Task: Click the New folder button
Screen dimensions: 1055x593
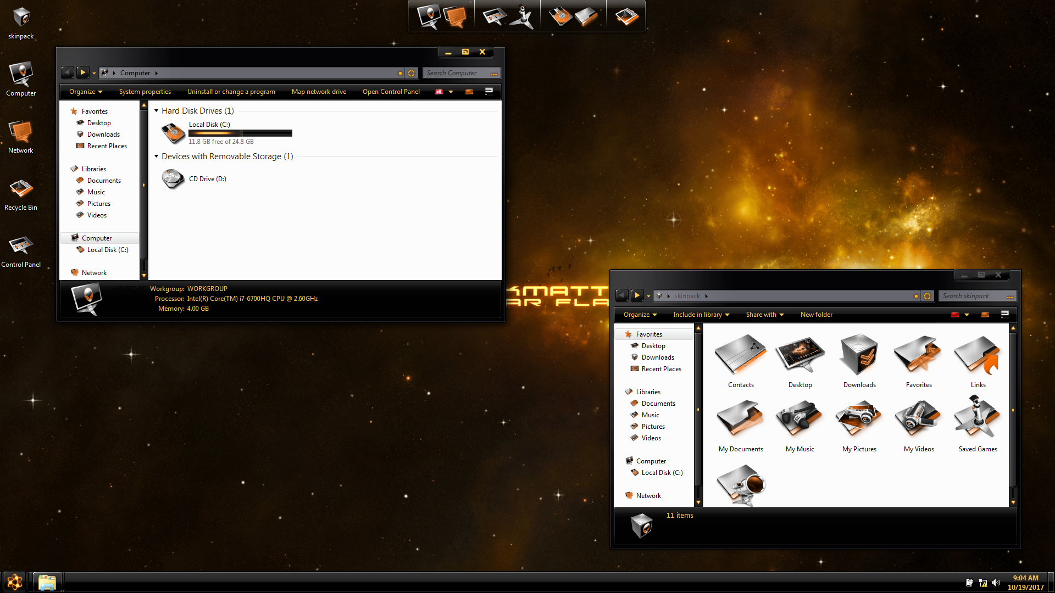Action: click(816, 315)
